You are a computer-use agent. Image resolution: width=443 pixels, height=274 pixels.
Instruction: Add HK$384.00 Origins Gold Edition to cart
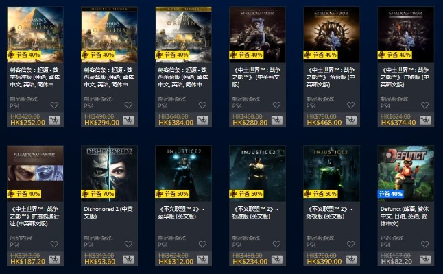click(x=202, y=121)
